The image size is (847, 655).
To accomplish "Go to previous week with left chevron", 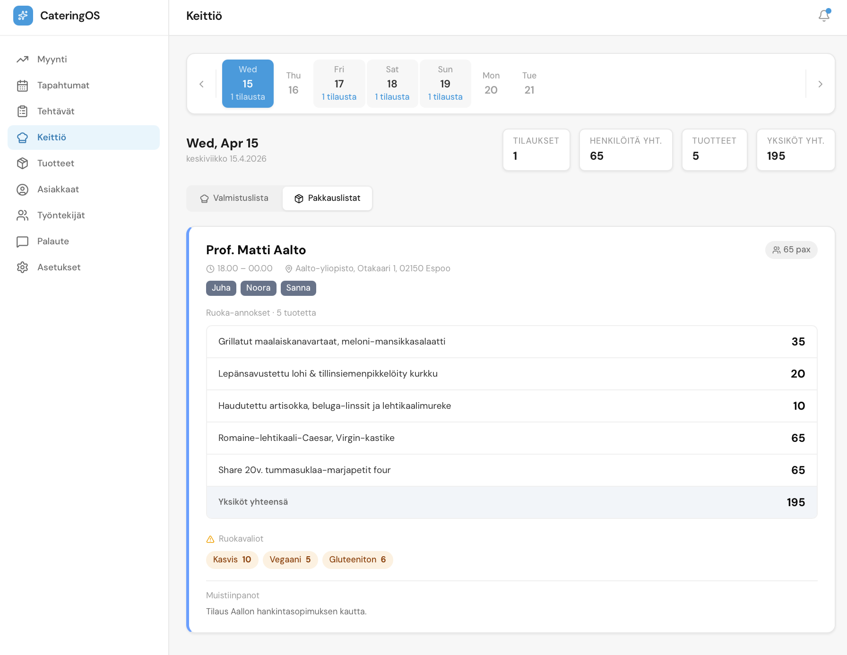I will coord(201,84).
